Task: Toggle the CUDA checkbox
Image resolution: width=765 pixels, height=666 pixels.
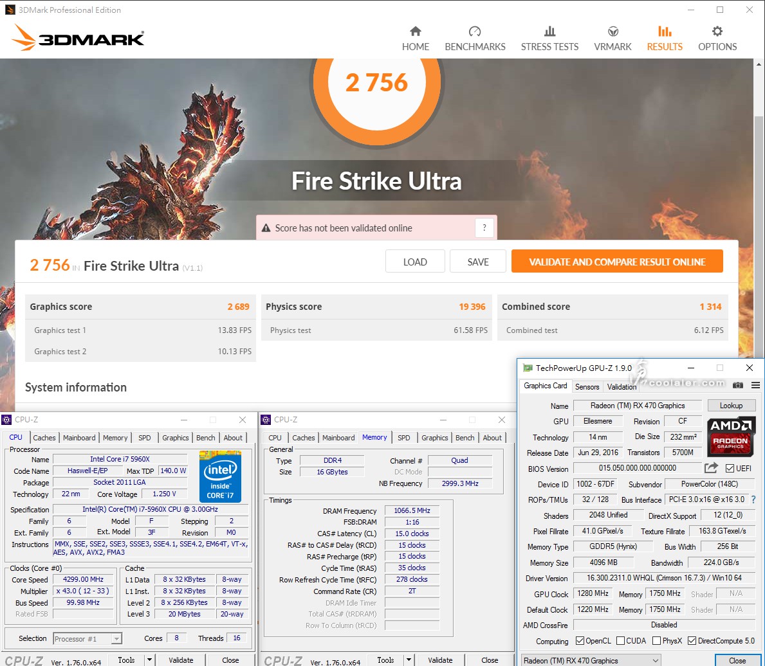Action: tap(621, 641)
